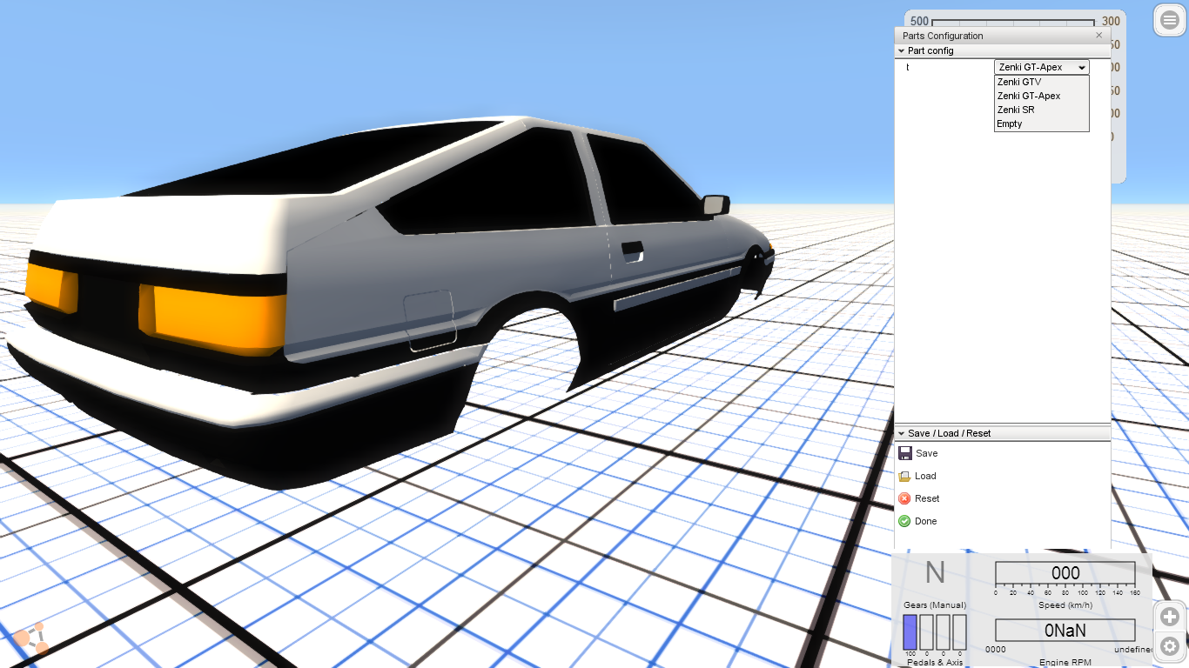
Task: Click the "undefined" text by the RPM gauge
Action: point(1133,650)
